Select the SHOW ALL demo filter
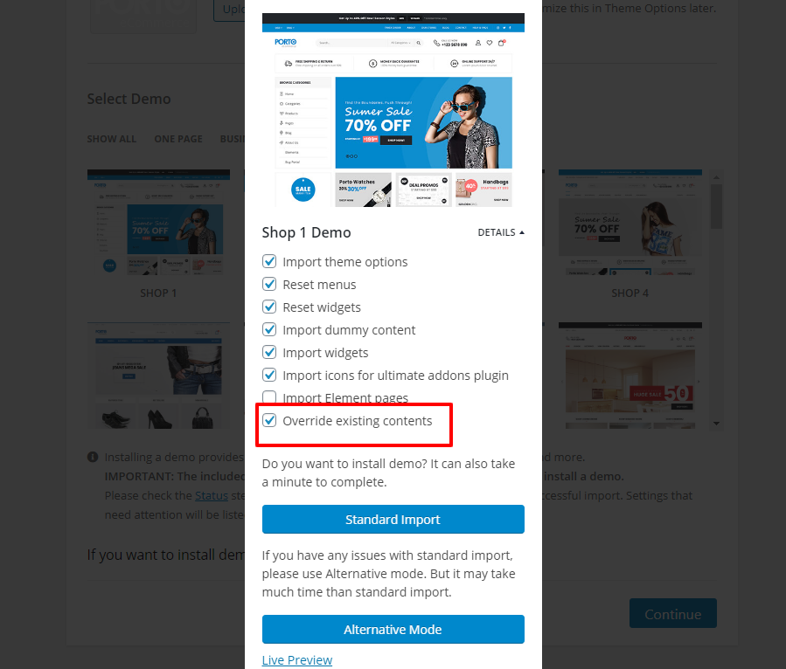The height and width of the screenshot is (669, 786). pos(111,139)
